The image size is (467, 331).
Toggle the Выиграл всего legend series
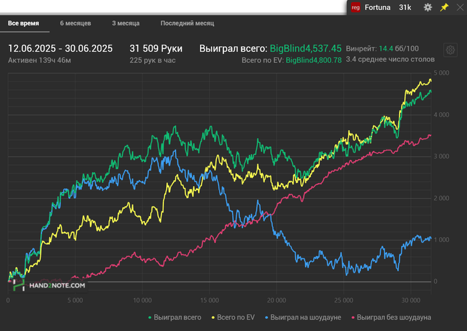[175, 317]
